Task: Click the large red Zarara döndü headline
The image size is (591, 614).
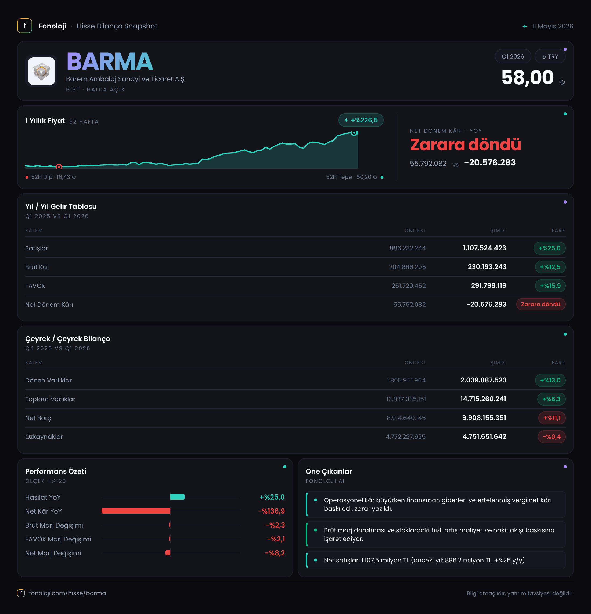Action: [x=466, y=145]
